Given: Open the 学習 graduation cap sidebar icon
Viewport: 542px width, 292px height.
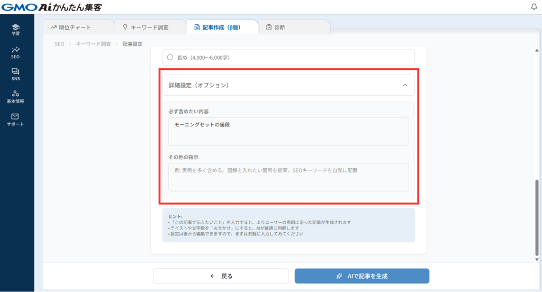Looking at the screenshot, I should 15,29.
